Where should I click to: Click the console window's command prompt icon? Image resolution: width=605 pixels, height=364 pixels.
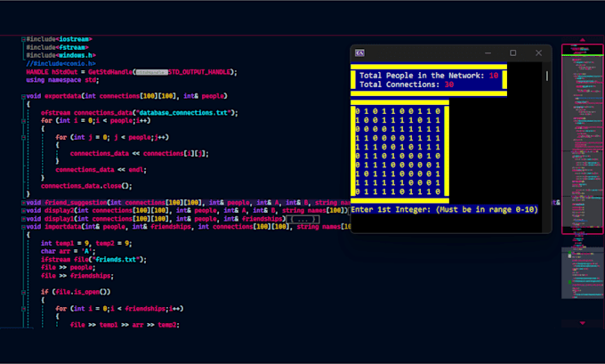[359, 53]
